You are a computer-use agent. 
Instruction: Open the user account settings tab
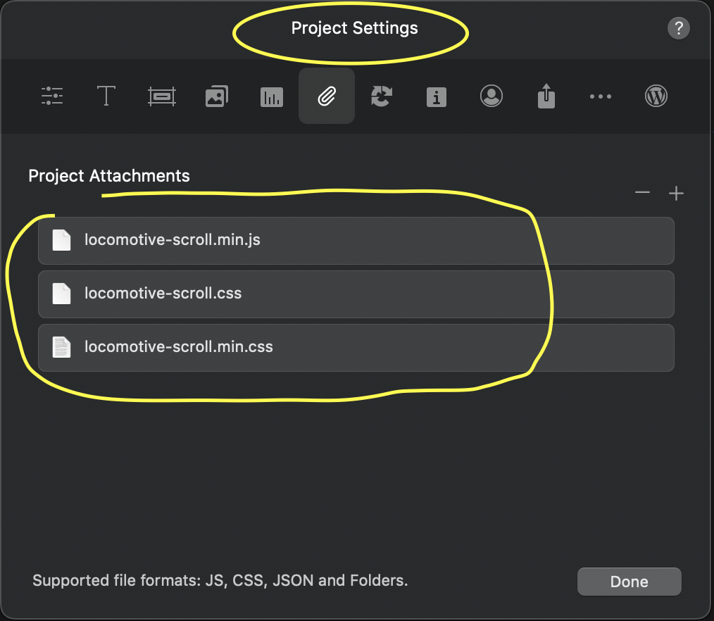coord(491,96)
